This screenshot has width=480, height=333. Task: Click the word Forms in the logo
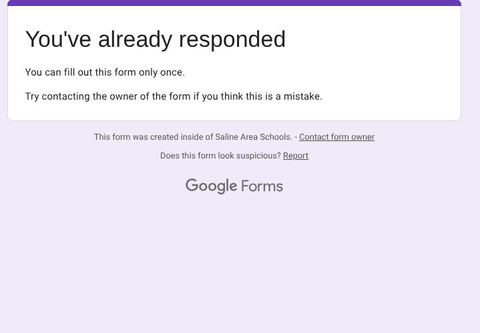262,187
